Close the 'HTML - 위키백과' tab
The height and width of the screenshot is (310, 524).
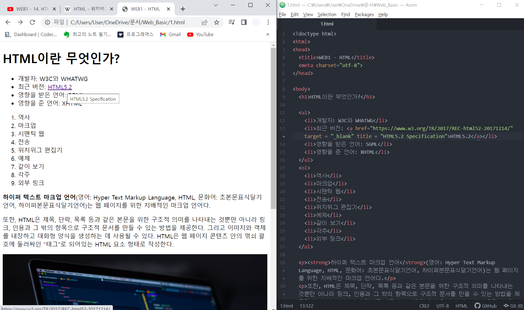pyautogui.click(x=111, y=9)
